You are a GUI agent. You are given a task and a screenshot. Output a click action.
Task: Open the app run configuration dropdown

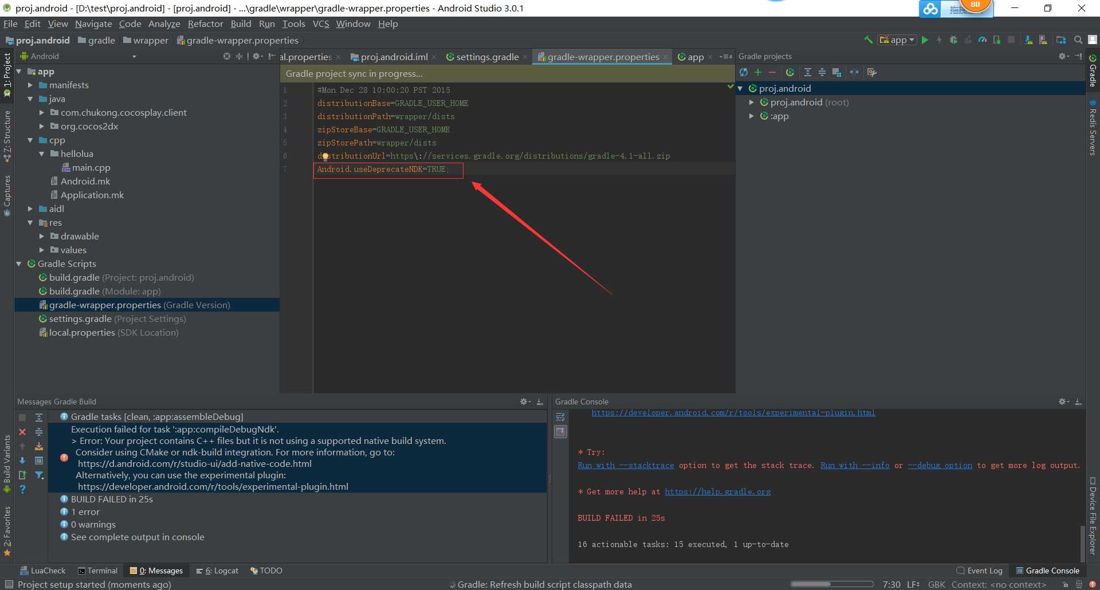[x=897, y=40]
